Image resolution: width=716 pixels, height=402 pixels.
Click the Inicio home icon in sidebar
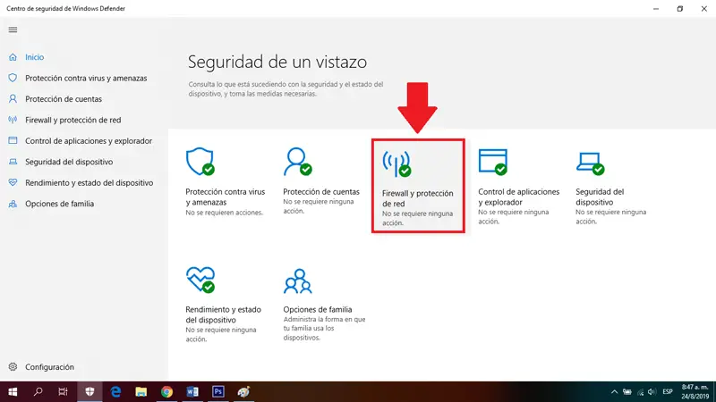click(x=13, y=57)
